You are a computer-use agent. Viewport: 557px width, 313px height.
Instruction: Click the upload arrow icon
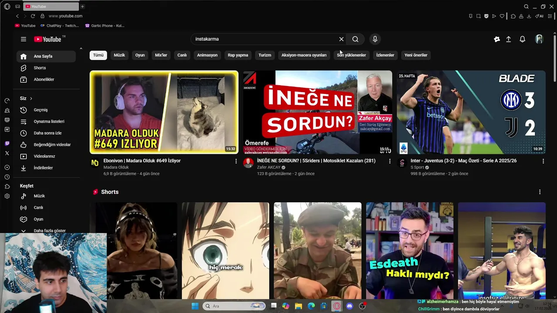pos(508,39)
